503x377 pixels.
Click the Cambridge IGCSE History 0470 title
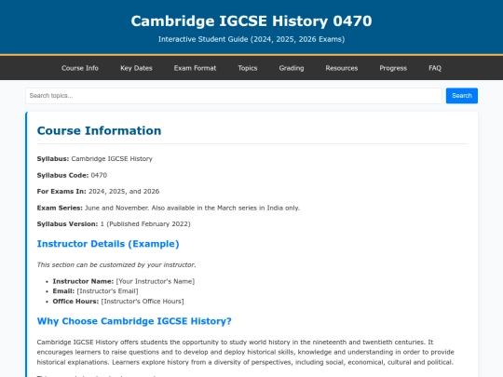coord(251,21)
